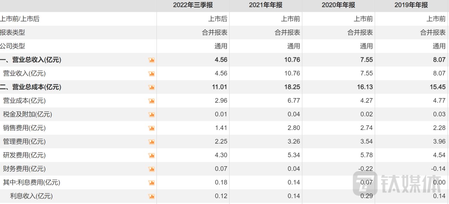Click chart icon next to 税金及附加
Screen dimensions: 449x204
[x=151, y=115]
